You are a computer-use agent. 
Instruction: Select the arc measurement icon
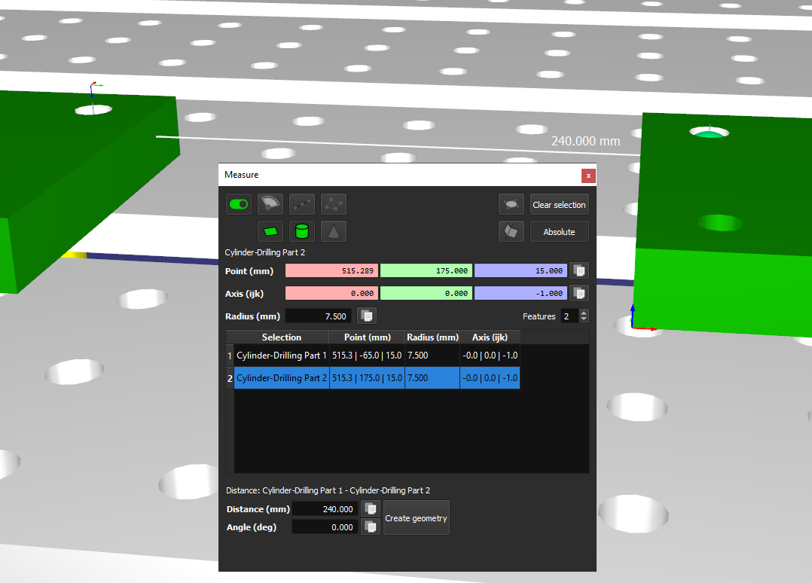coord(270,204)
